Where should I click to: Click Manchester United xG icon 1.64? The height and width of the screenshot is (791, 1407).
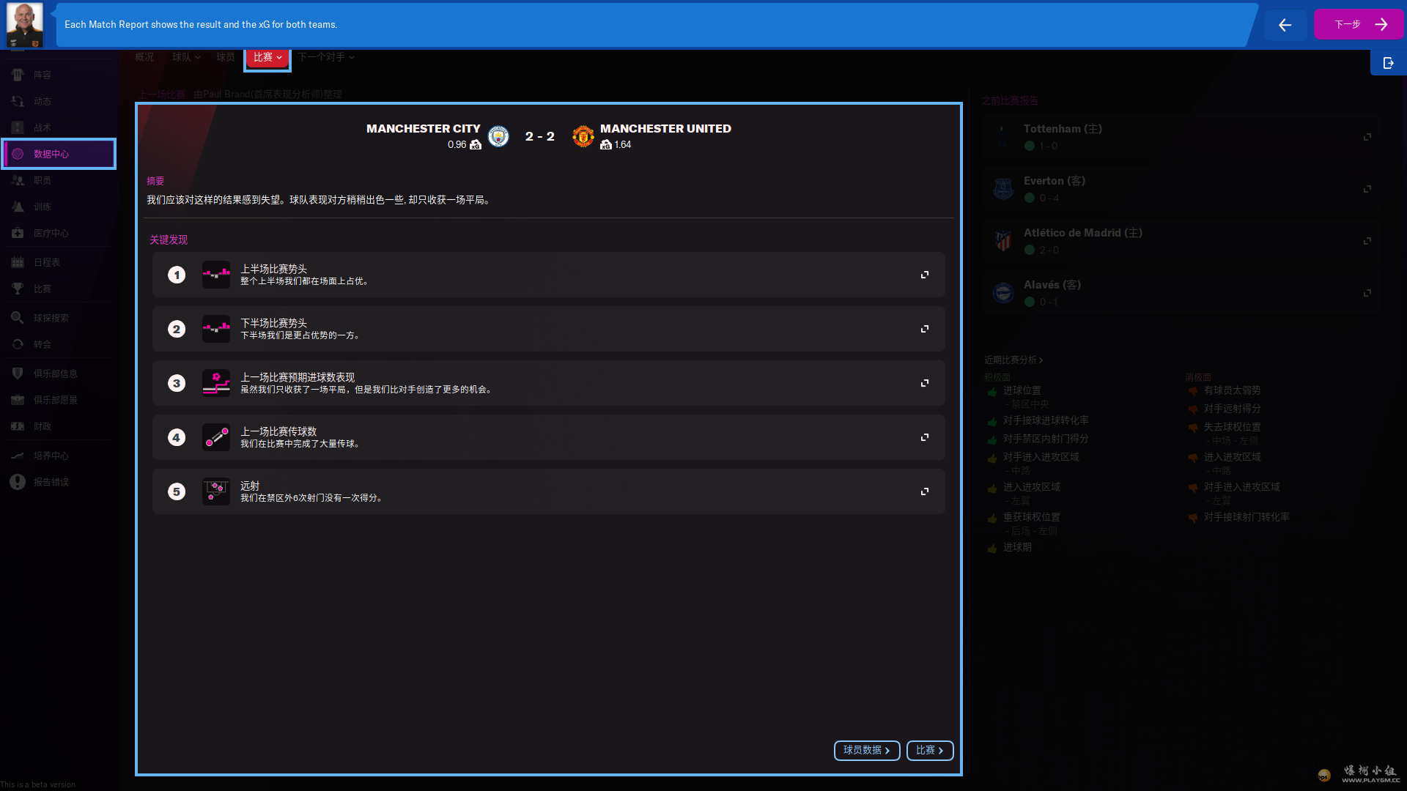[606, 145]
